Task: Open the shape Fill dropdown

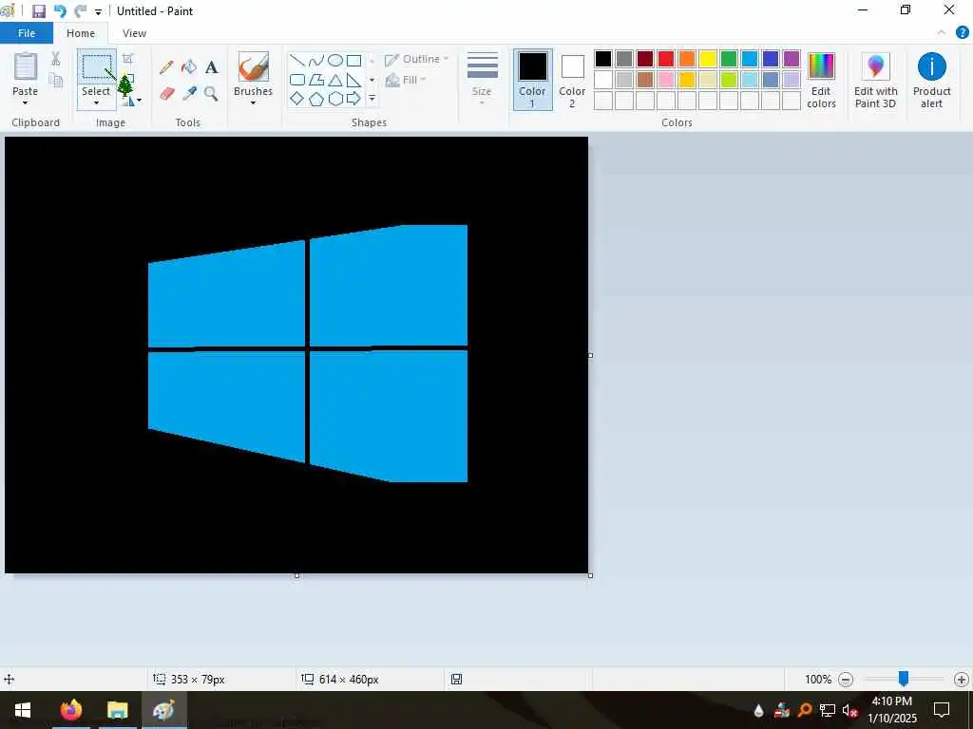Action: pyautogui.click(x=405, y=80)
